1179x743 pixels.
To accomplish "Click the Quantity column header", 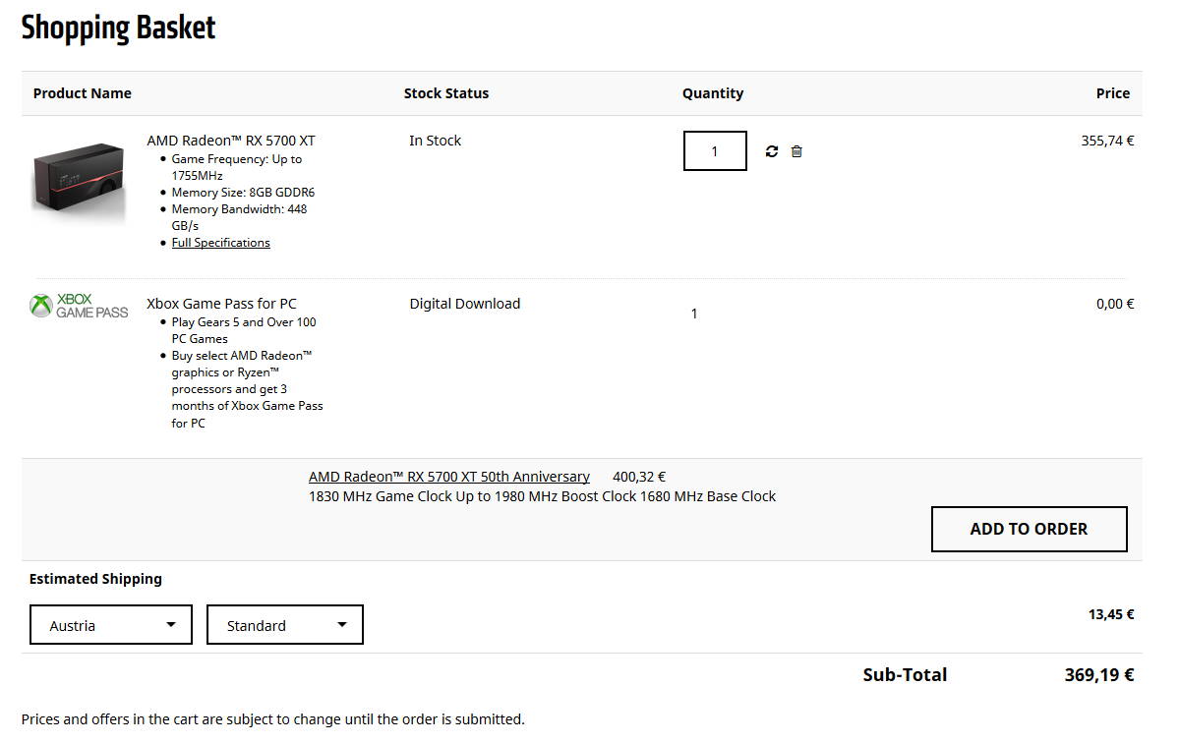I will [x=713, y=93].
